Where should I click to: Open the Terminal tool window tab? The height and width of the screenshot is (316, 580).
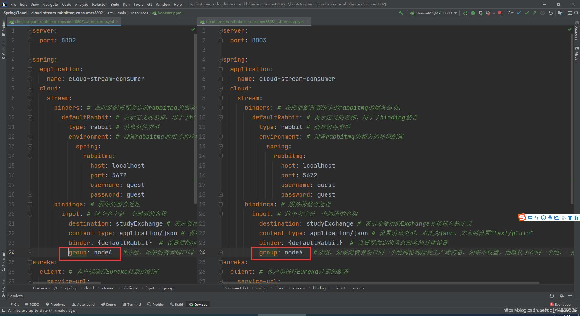[x=132, y=304]
